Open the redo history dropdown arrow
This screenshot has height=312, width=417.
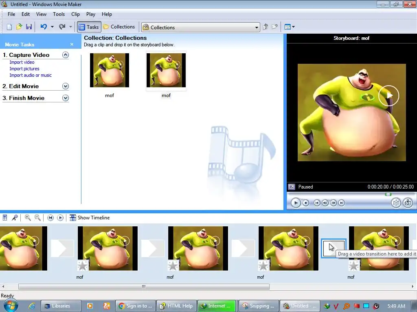point(70,27)
